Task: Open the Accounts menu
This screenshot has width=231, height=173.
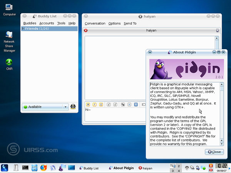Action: [x=47, y=23]
